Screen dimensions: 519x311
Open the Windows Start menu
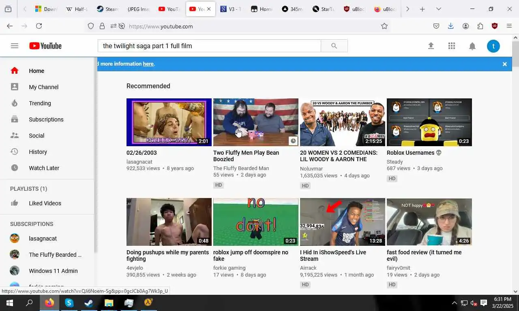pos(10,303)
